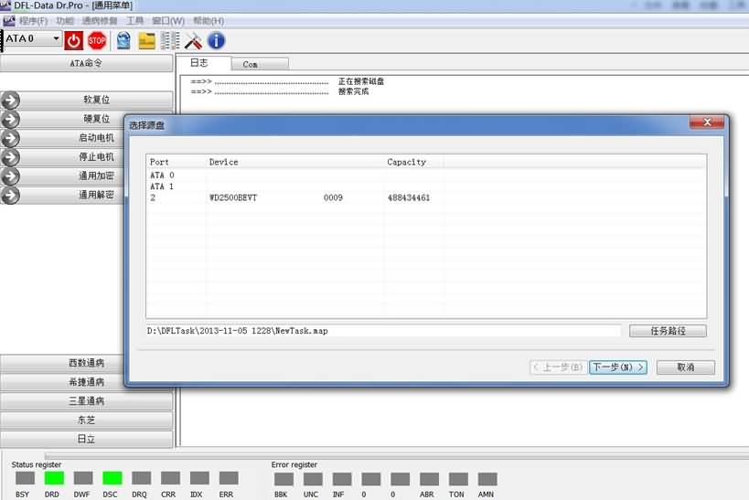Click the 硬复位 hard reset command
The height and width of the screenshot is (500, 749).
pos(96,119)
